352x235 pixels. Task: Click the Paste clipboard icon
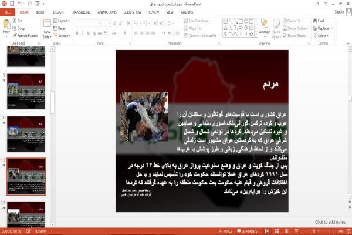pos(6,23)
